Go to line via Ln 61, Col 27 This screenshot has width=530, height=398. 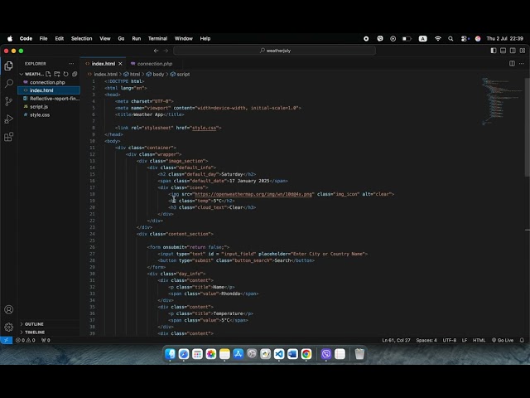click(x=396, y=340)
